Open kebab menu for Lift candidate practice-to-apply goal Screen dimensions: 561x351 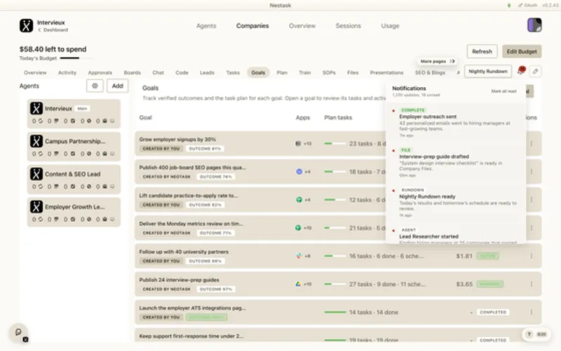532,200
